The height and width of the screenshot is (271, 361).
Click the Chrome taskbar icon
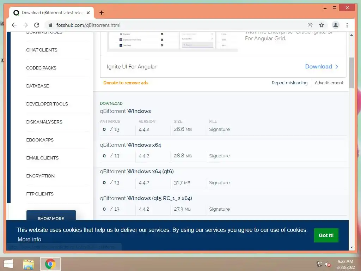coord(50,264)
